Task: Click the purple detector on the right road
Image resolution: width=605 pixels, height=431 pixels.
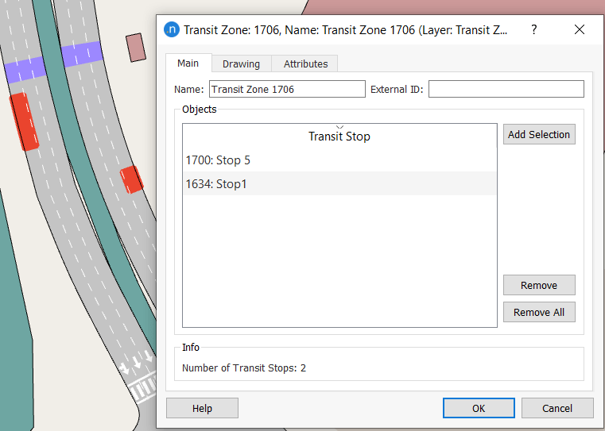Action: click(82, 54)
